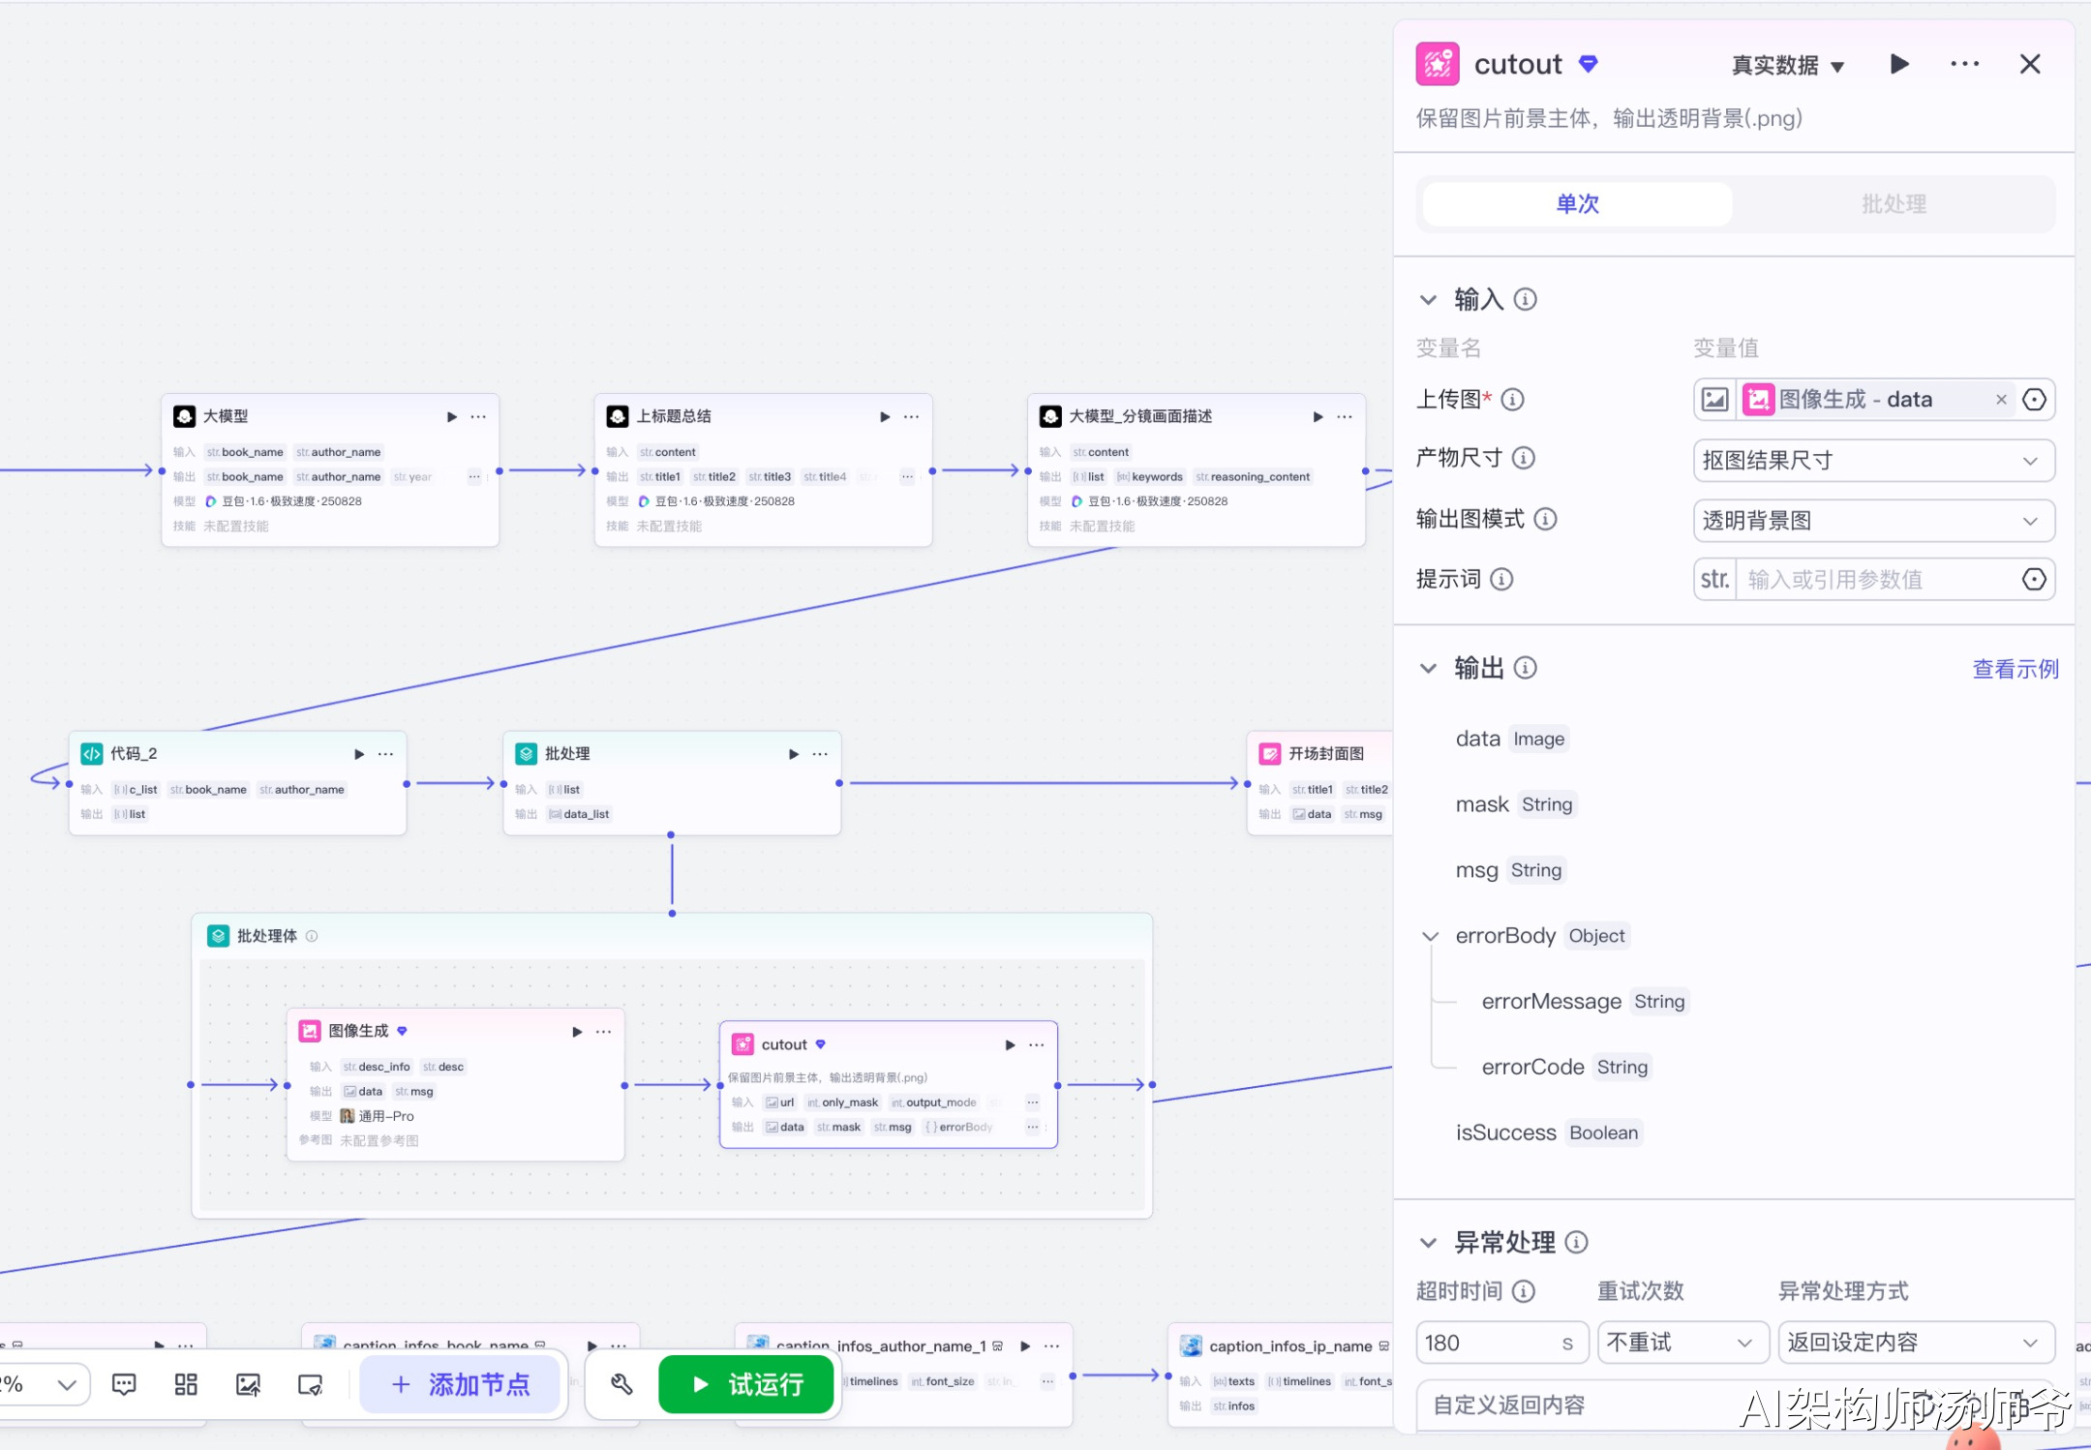
Task: Click the info icon next to 上传图 label
Action: [x=1513, y=399]
